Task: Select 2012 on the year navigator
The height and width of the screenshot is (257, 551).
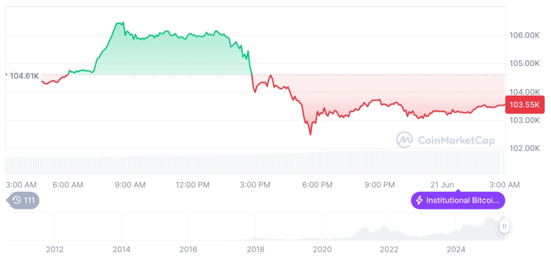Action: tap(54, 249)
